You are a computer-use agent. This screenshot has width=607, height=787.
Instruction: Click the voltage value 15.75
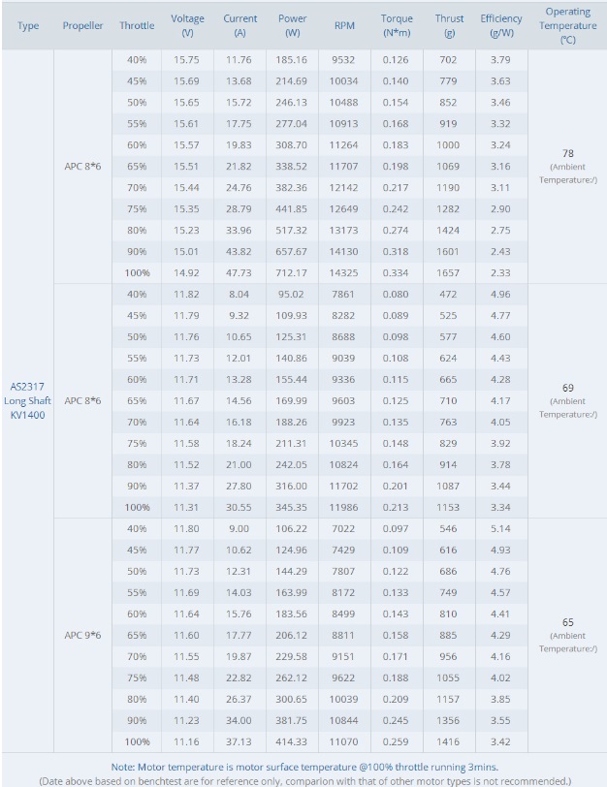pos(186,60)
